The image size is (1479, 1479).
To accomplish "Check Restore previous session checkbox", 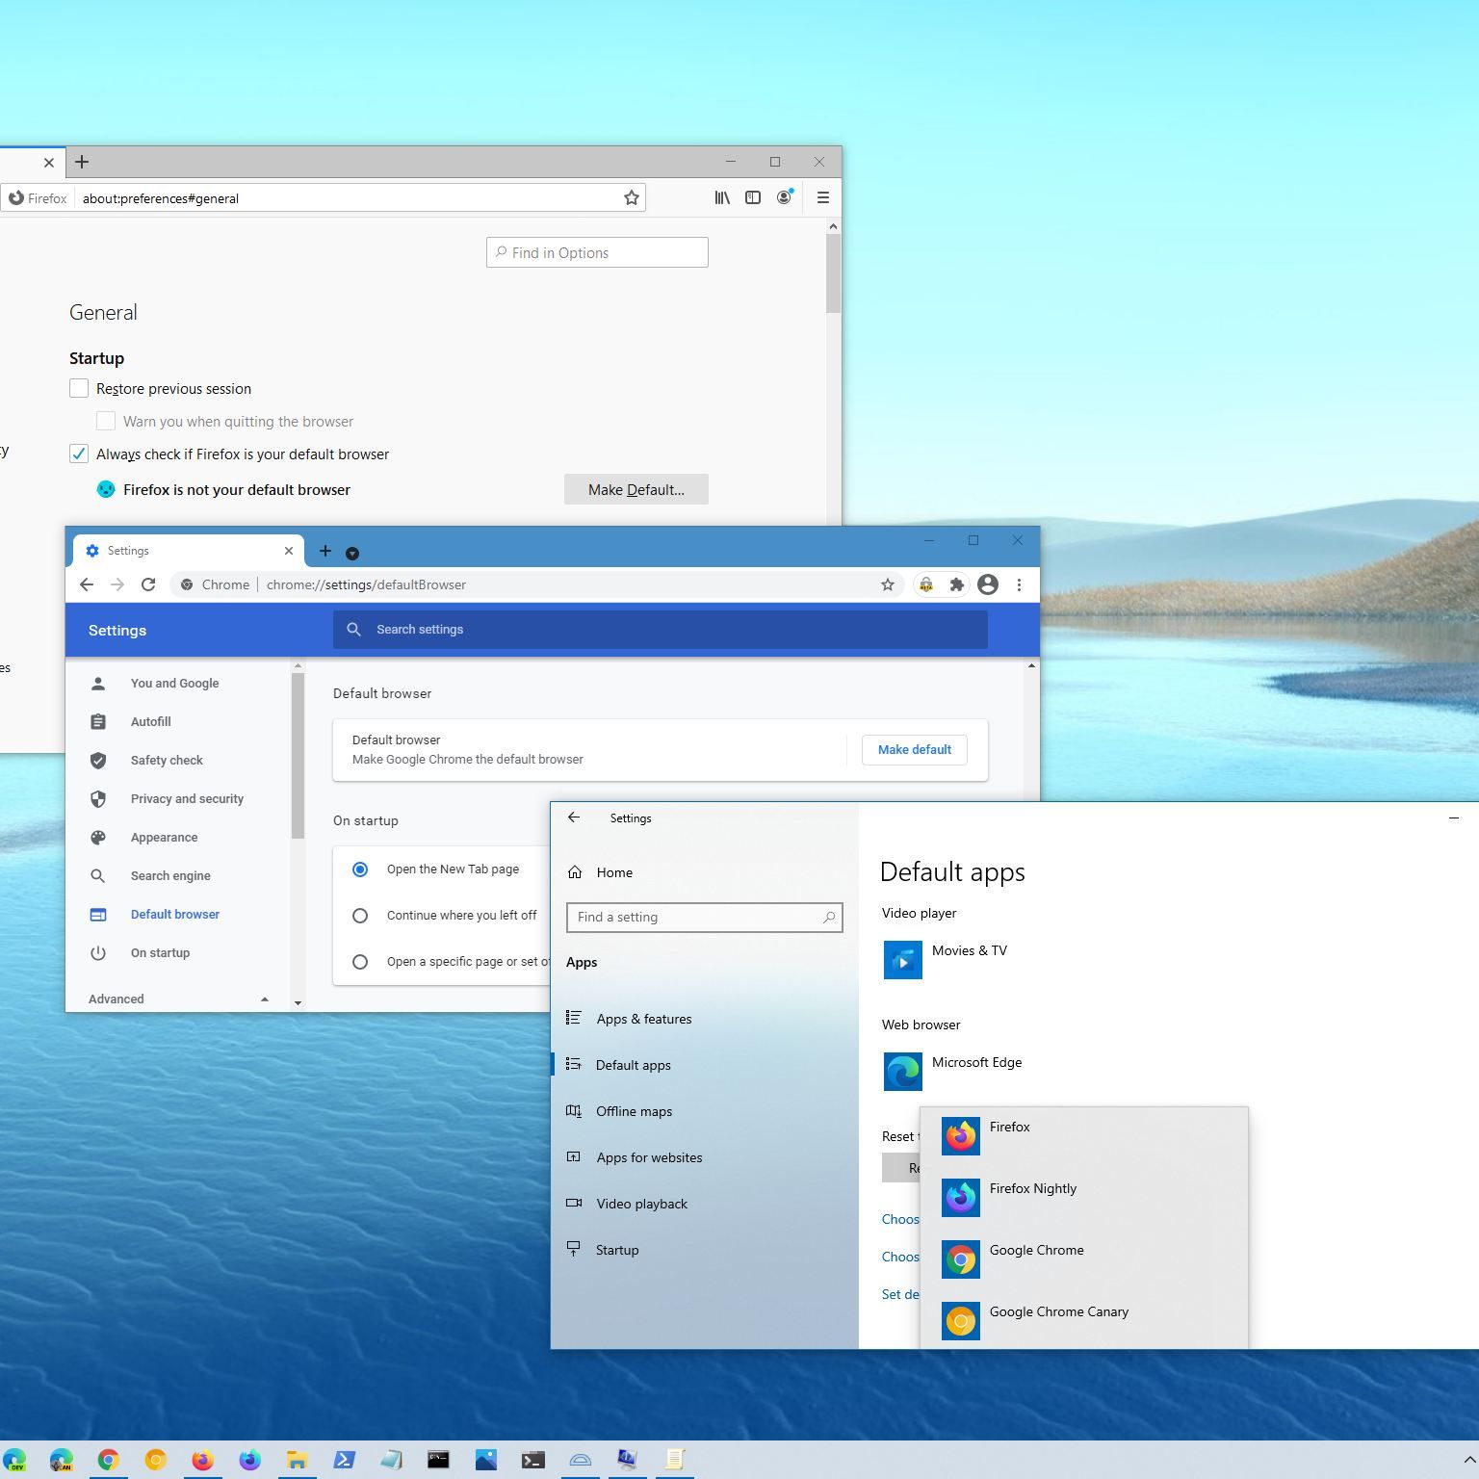I will 79,388.
